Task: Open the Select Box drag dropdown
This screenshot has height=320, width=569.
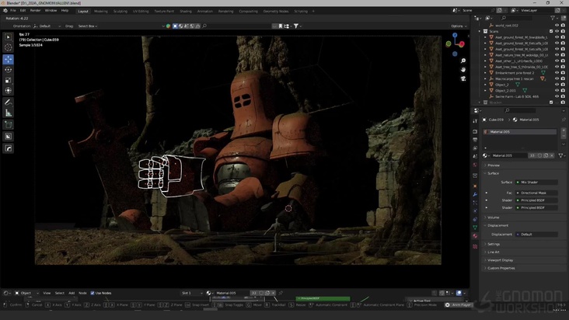Action: [x=88, y=26]
